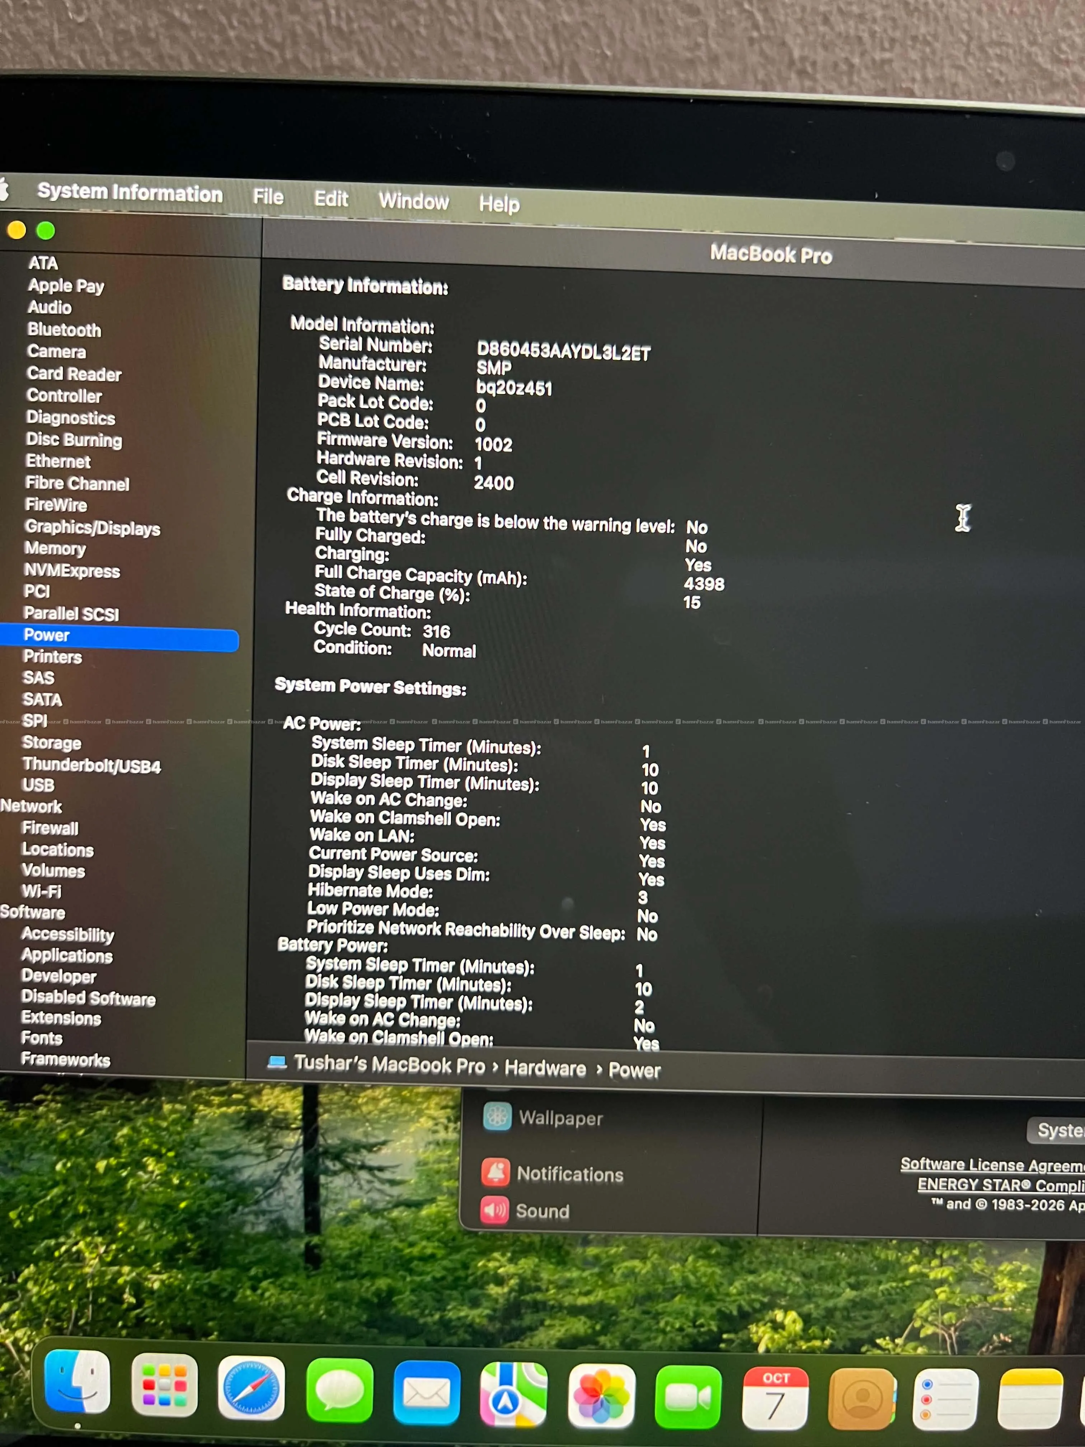1085x1447 pixels.
Task: Open Messages app in the Dock
Action: point(339,1390)
